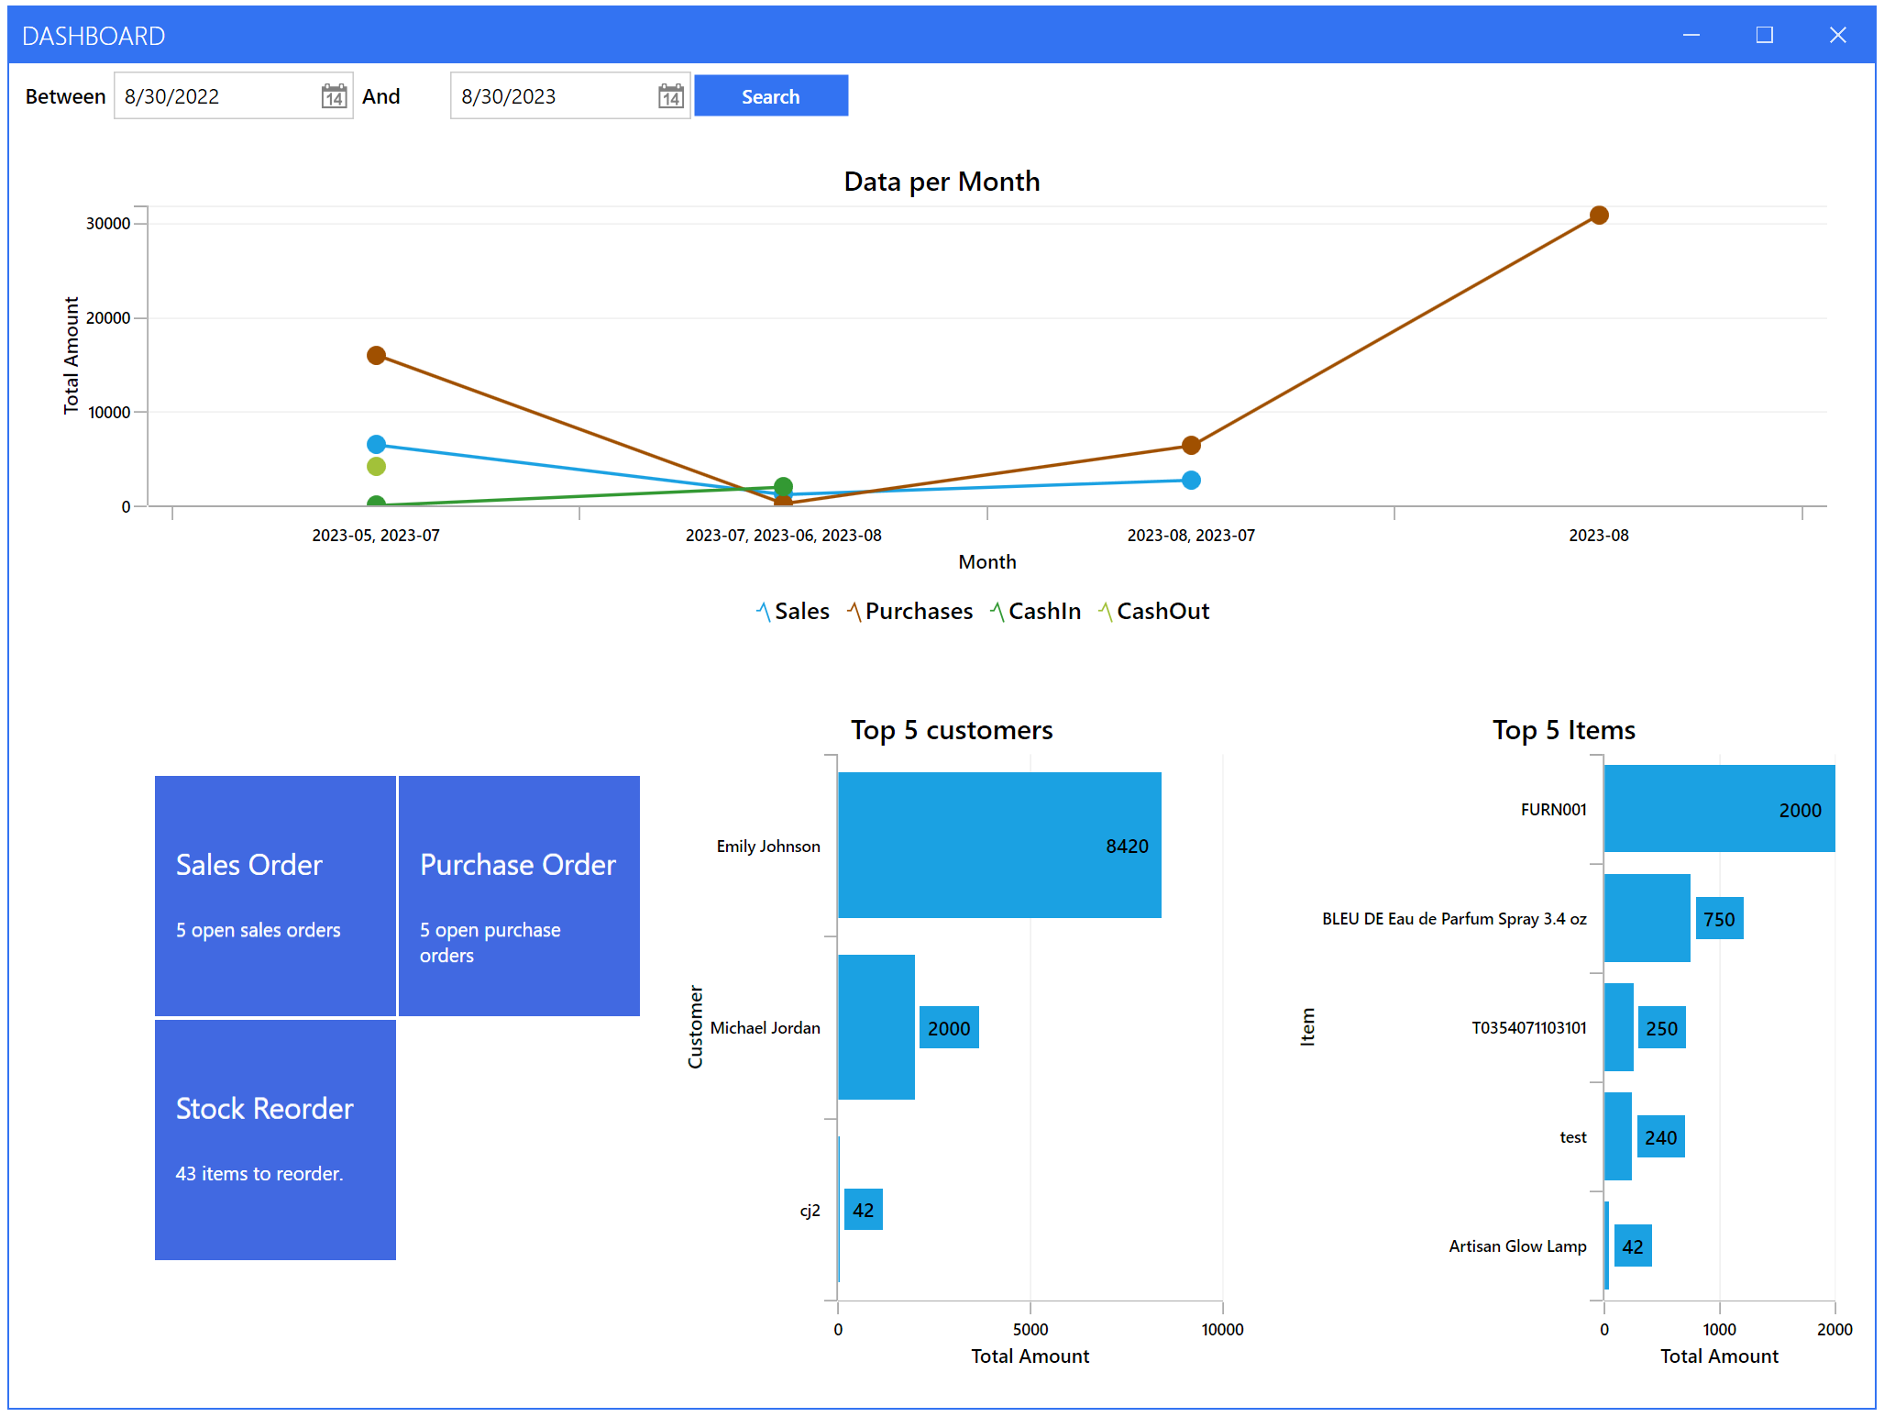The height and width of the screenshot is (1417, 1884).
Task: Select the Sales legend line icon
Action: point(763,610)
